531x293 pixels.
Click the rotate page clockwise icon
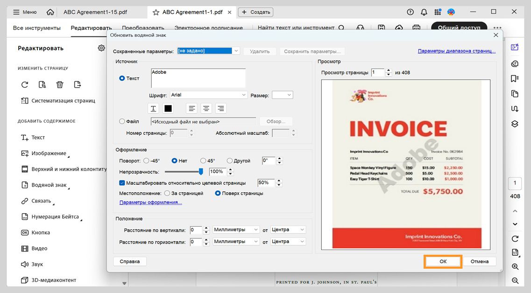tap(25, 84)
